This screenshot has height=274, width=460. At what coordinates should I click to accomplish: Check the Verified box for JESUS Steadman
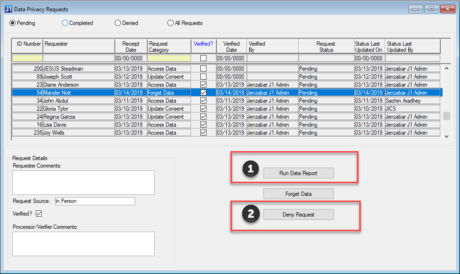click(x=203, y=69)
